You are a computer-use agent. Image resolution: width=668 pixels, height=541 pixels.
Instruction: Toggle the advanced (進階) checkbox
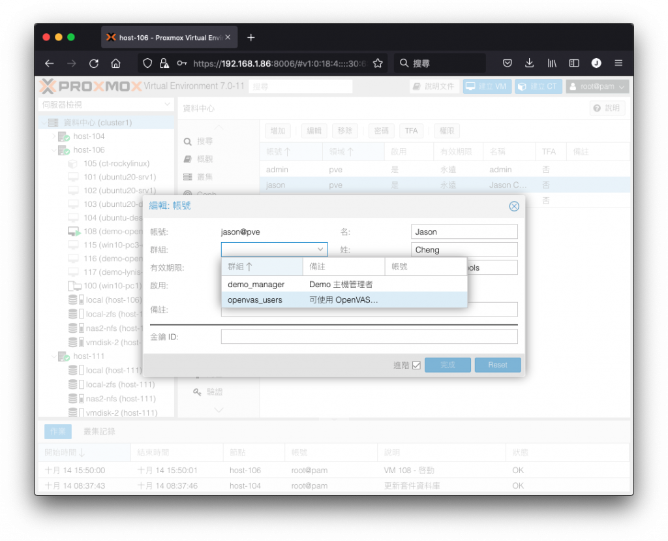[416, 365]
